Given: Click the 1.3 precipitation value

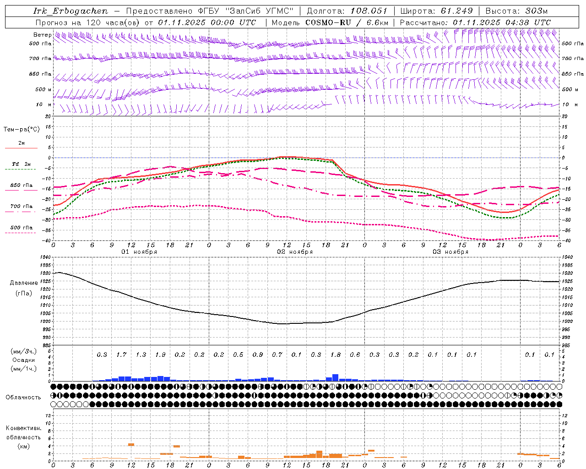Looking at the screenshot, I should [x=141, y=355].
